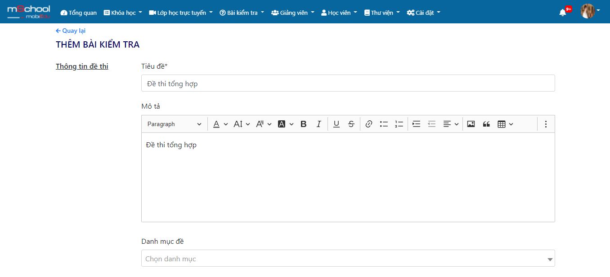
Task: Open the Chọn danh mục dropdown
Action: [348, 259]
